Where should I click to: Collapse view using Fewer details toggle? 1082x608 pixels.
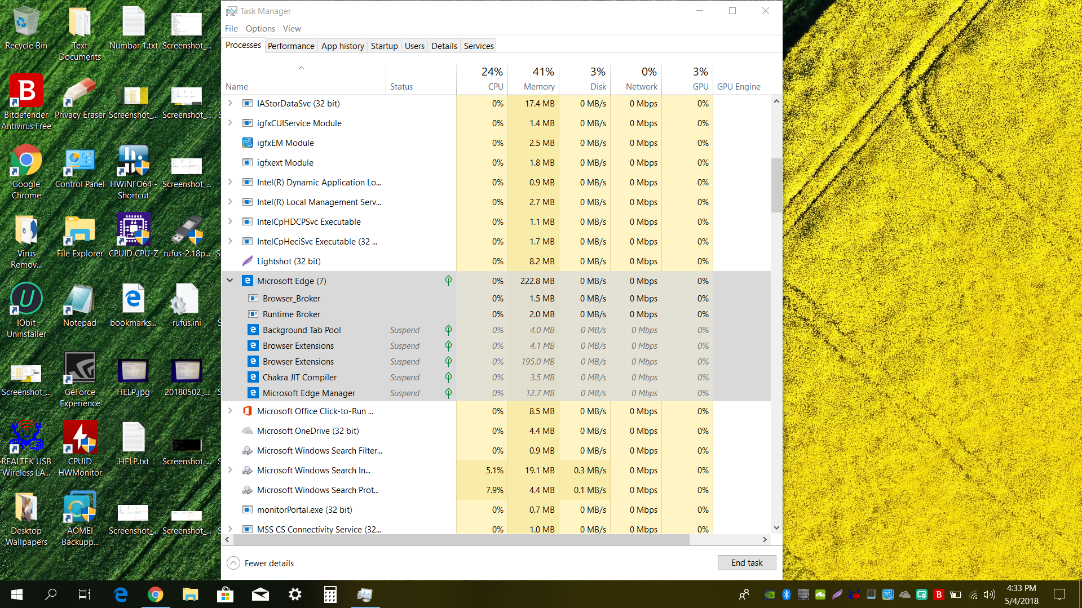(x=233, y=563)
